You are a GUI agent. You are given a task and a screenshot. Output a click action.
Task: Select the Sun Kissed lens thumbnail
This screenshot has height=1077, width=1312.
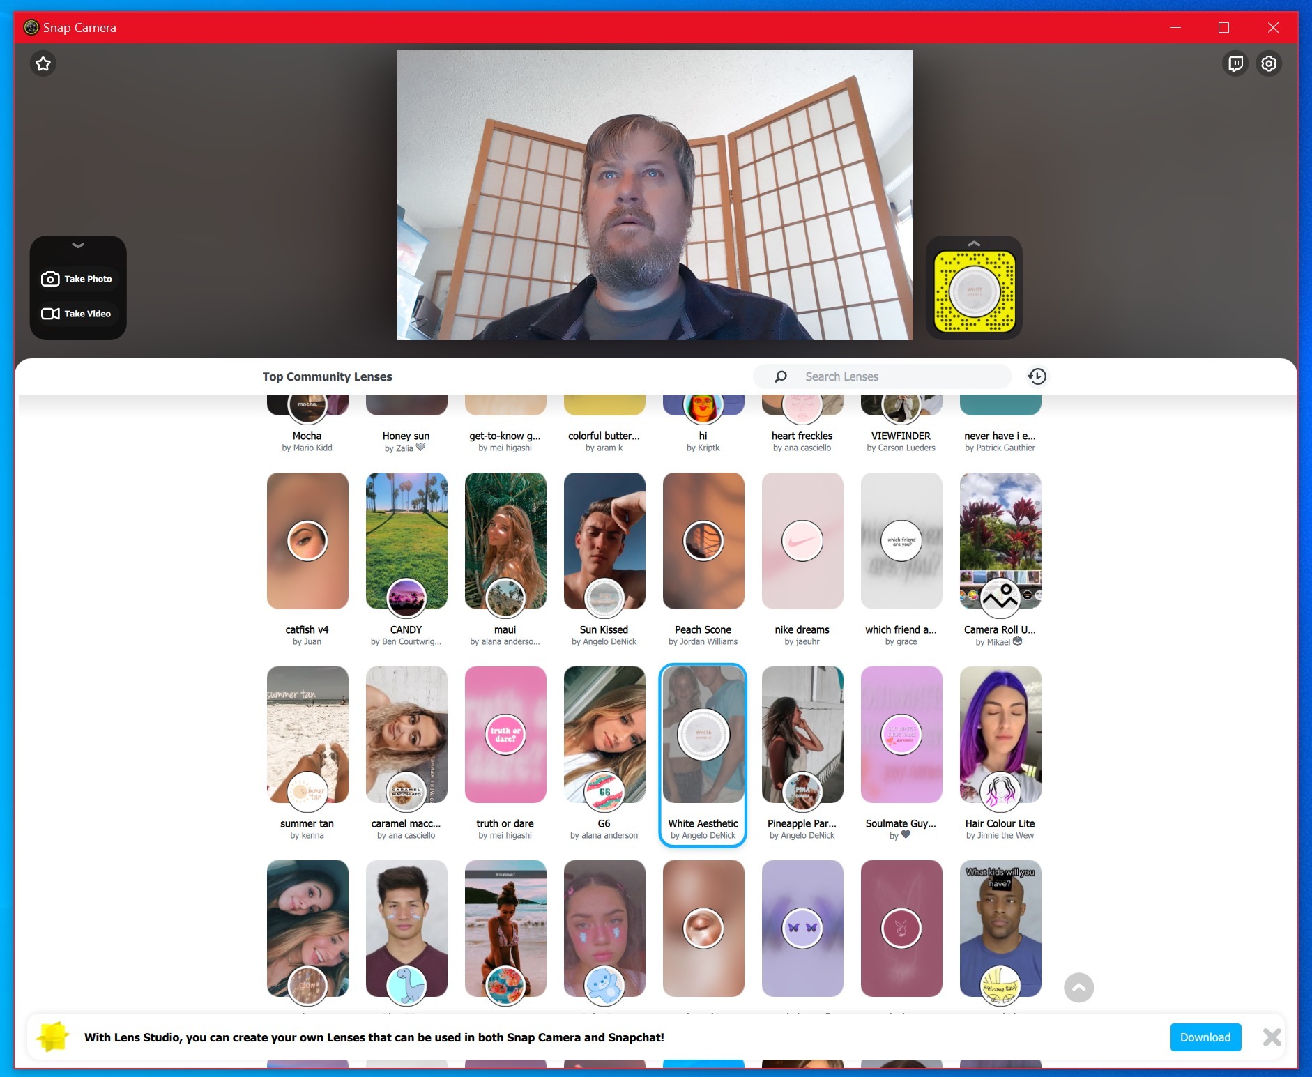click(604, 541)
